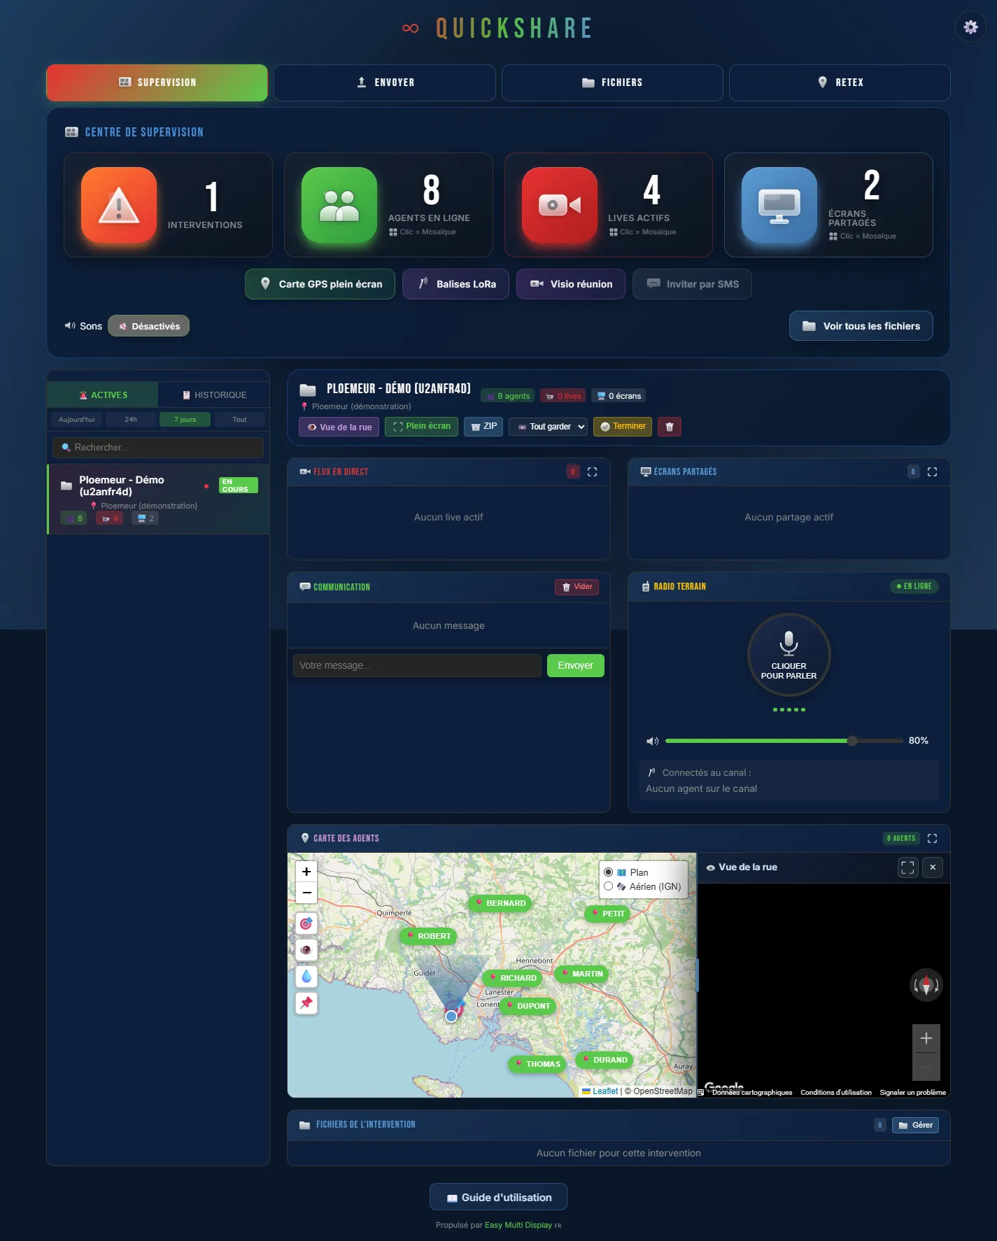The width and height of the screenshot is (997, 1241).
Task: Click the Balises LoRa button
Action: pyautogui.click(x=455, y=284)
